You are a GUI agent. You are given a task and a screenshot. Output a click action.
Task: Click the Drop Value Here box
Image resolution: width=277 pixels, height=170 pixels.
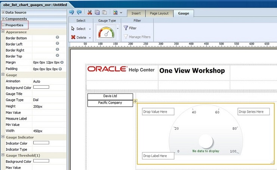(158, 112)
